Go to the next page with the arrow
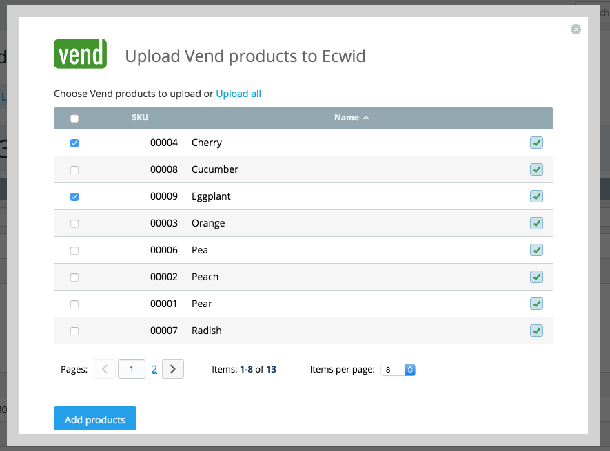The height and width of the screenshot is (451, 610). coord(173,369)
